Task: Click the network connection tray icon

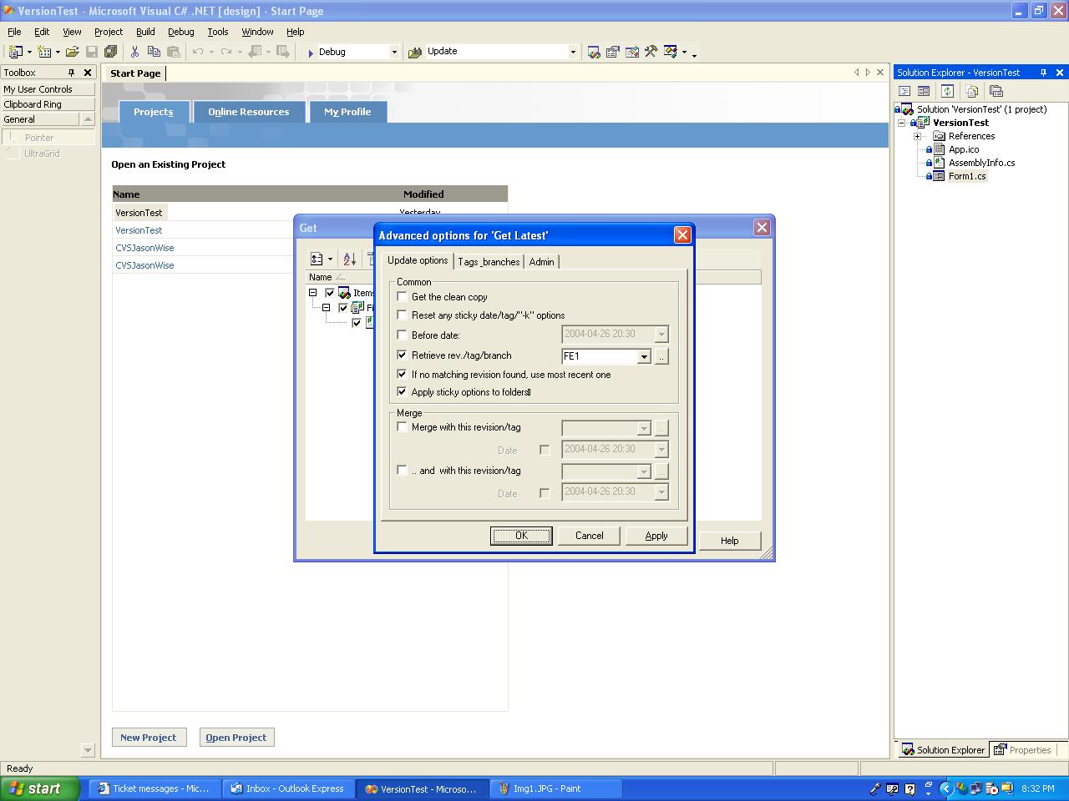Action: click(x=975, y=788)
